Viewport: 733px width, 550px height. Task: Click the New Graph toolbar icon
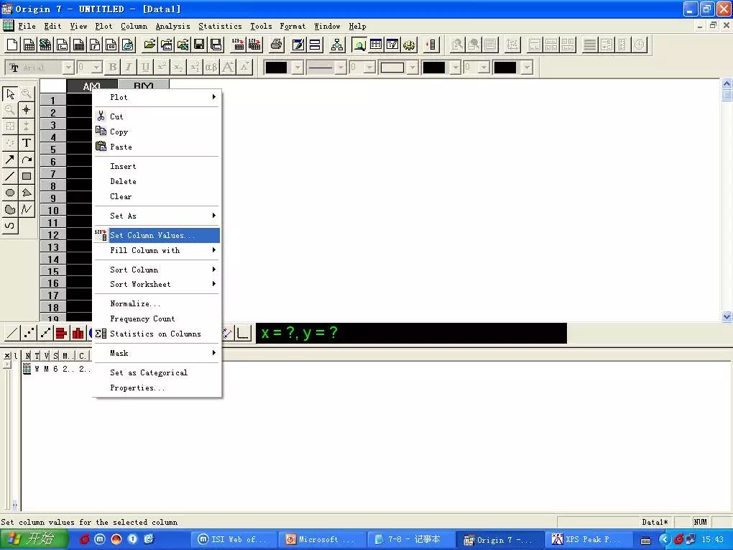click(62, 45)
